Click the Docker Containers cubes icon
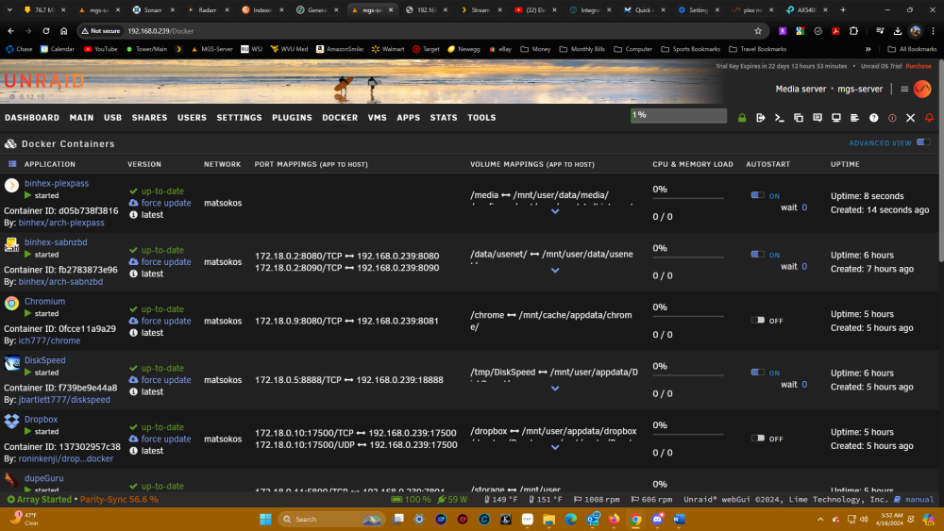 pos(10,143)
